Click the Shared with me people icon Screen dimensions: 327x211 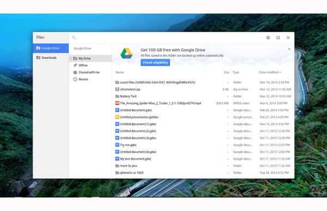point(75,72)
